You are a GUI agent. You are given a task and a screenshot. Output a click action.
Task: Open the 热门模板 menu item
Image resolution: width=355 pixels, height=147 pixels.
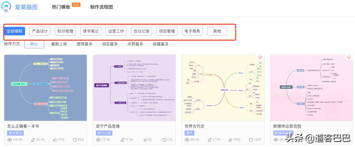pos(61,7)
